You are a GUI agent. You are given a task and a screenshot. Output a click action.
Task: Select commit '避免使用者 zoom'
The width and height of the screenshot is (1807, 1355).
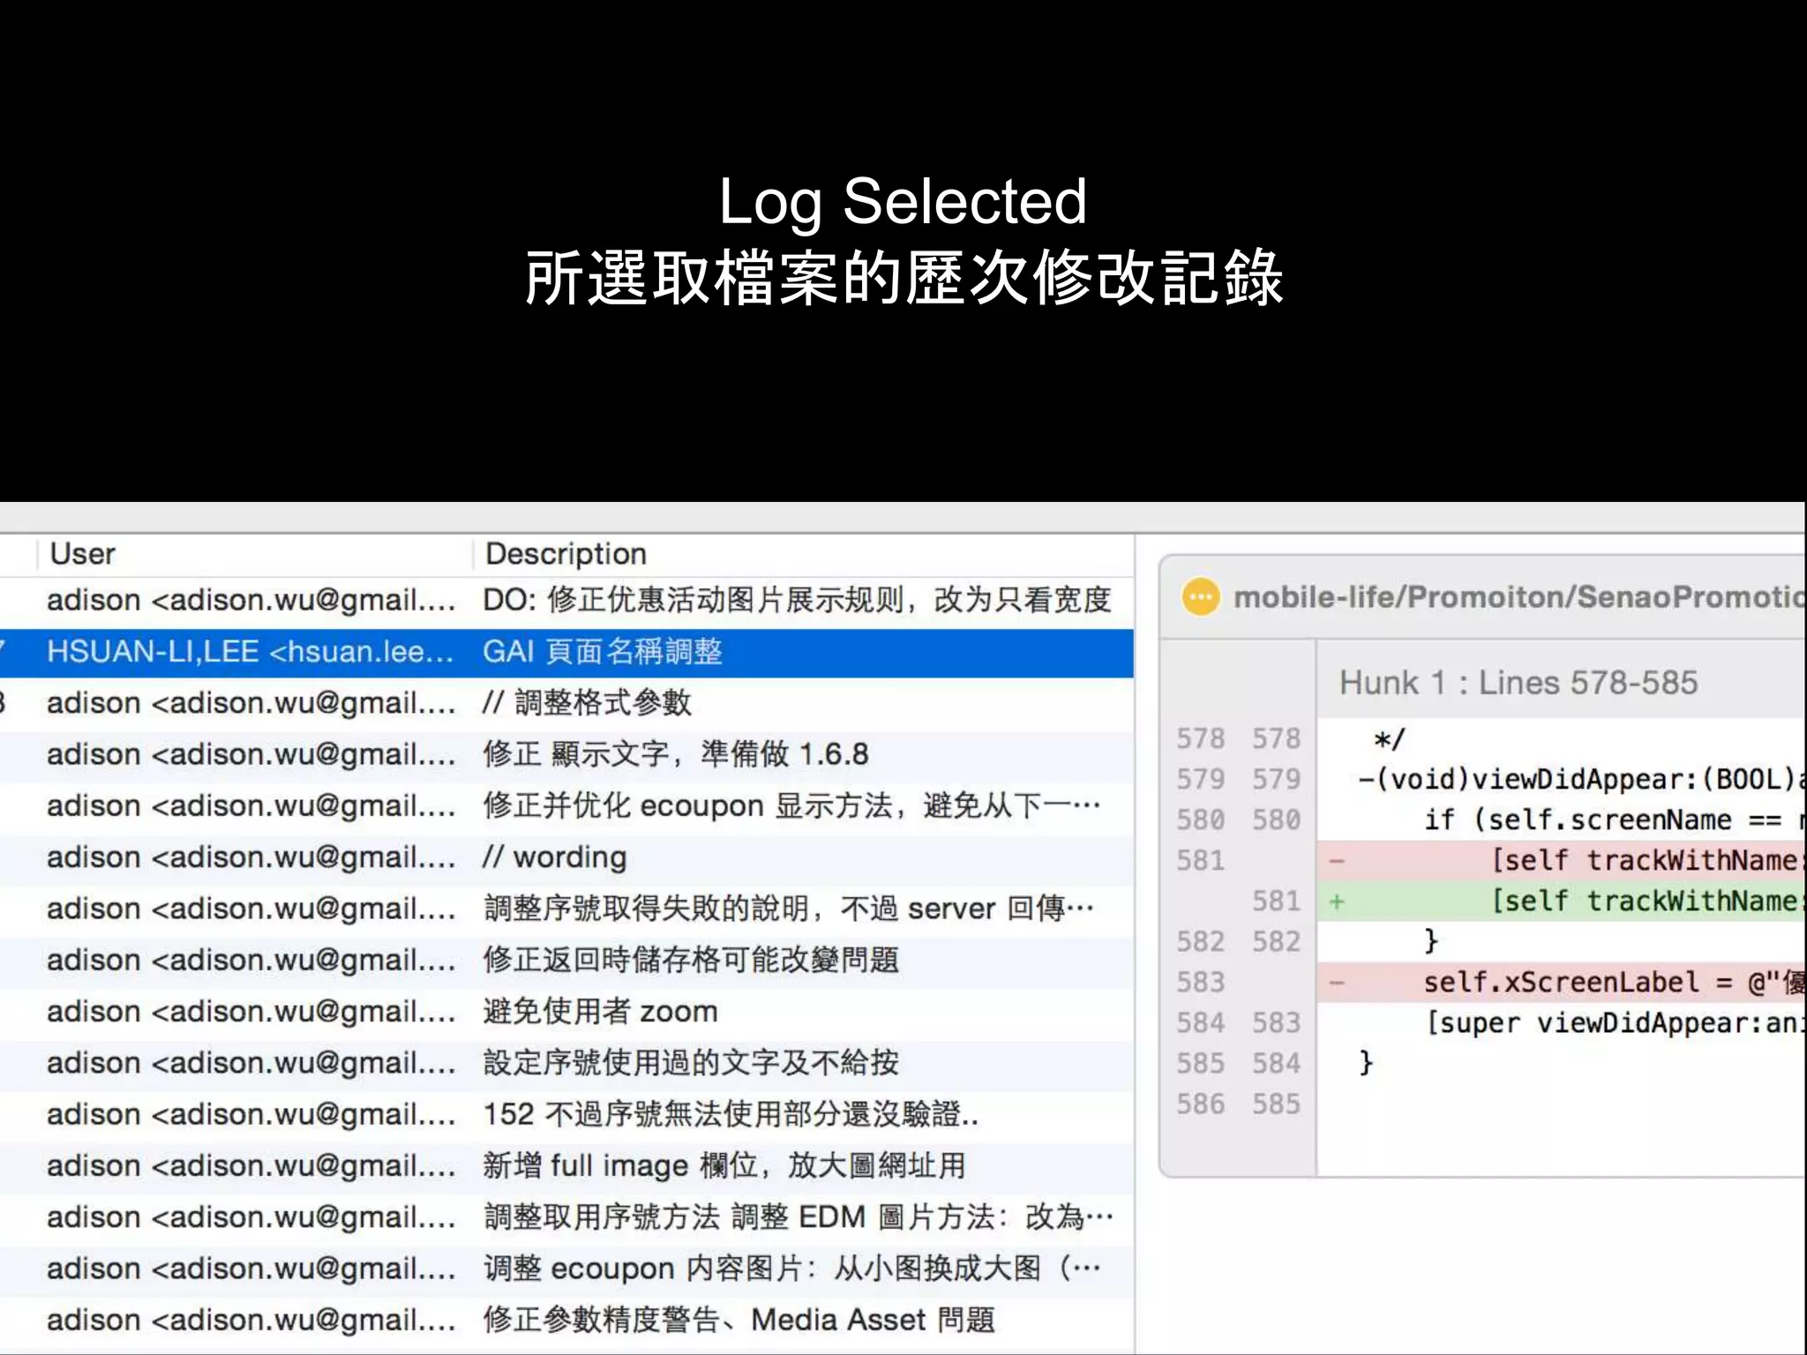[x=566, y=1012]
